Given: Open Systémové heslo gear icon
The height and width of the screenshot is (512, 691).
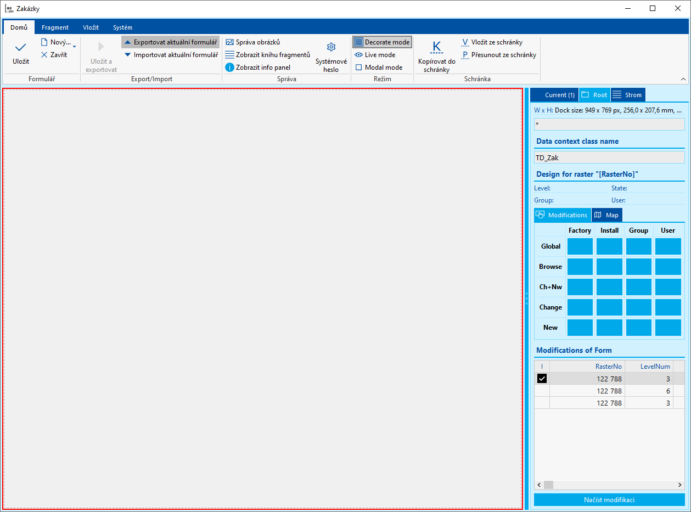Looking at the screenshot, I should coord(331,47).
